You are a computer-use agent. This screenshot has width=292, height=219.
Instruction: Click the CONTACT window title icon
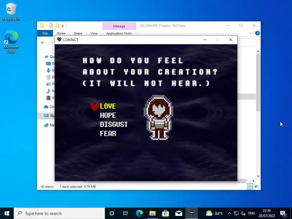tap(59, 39)
